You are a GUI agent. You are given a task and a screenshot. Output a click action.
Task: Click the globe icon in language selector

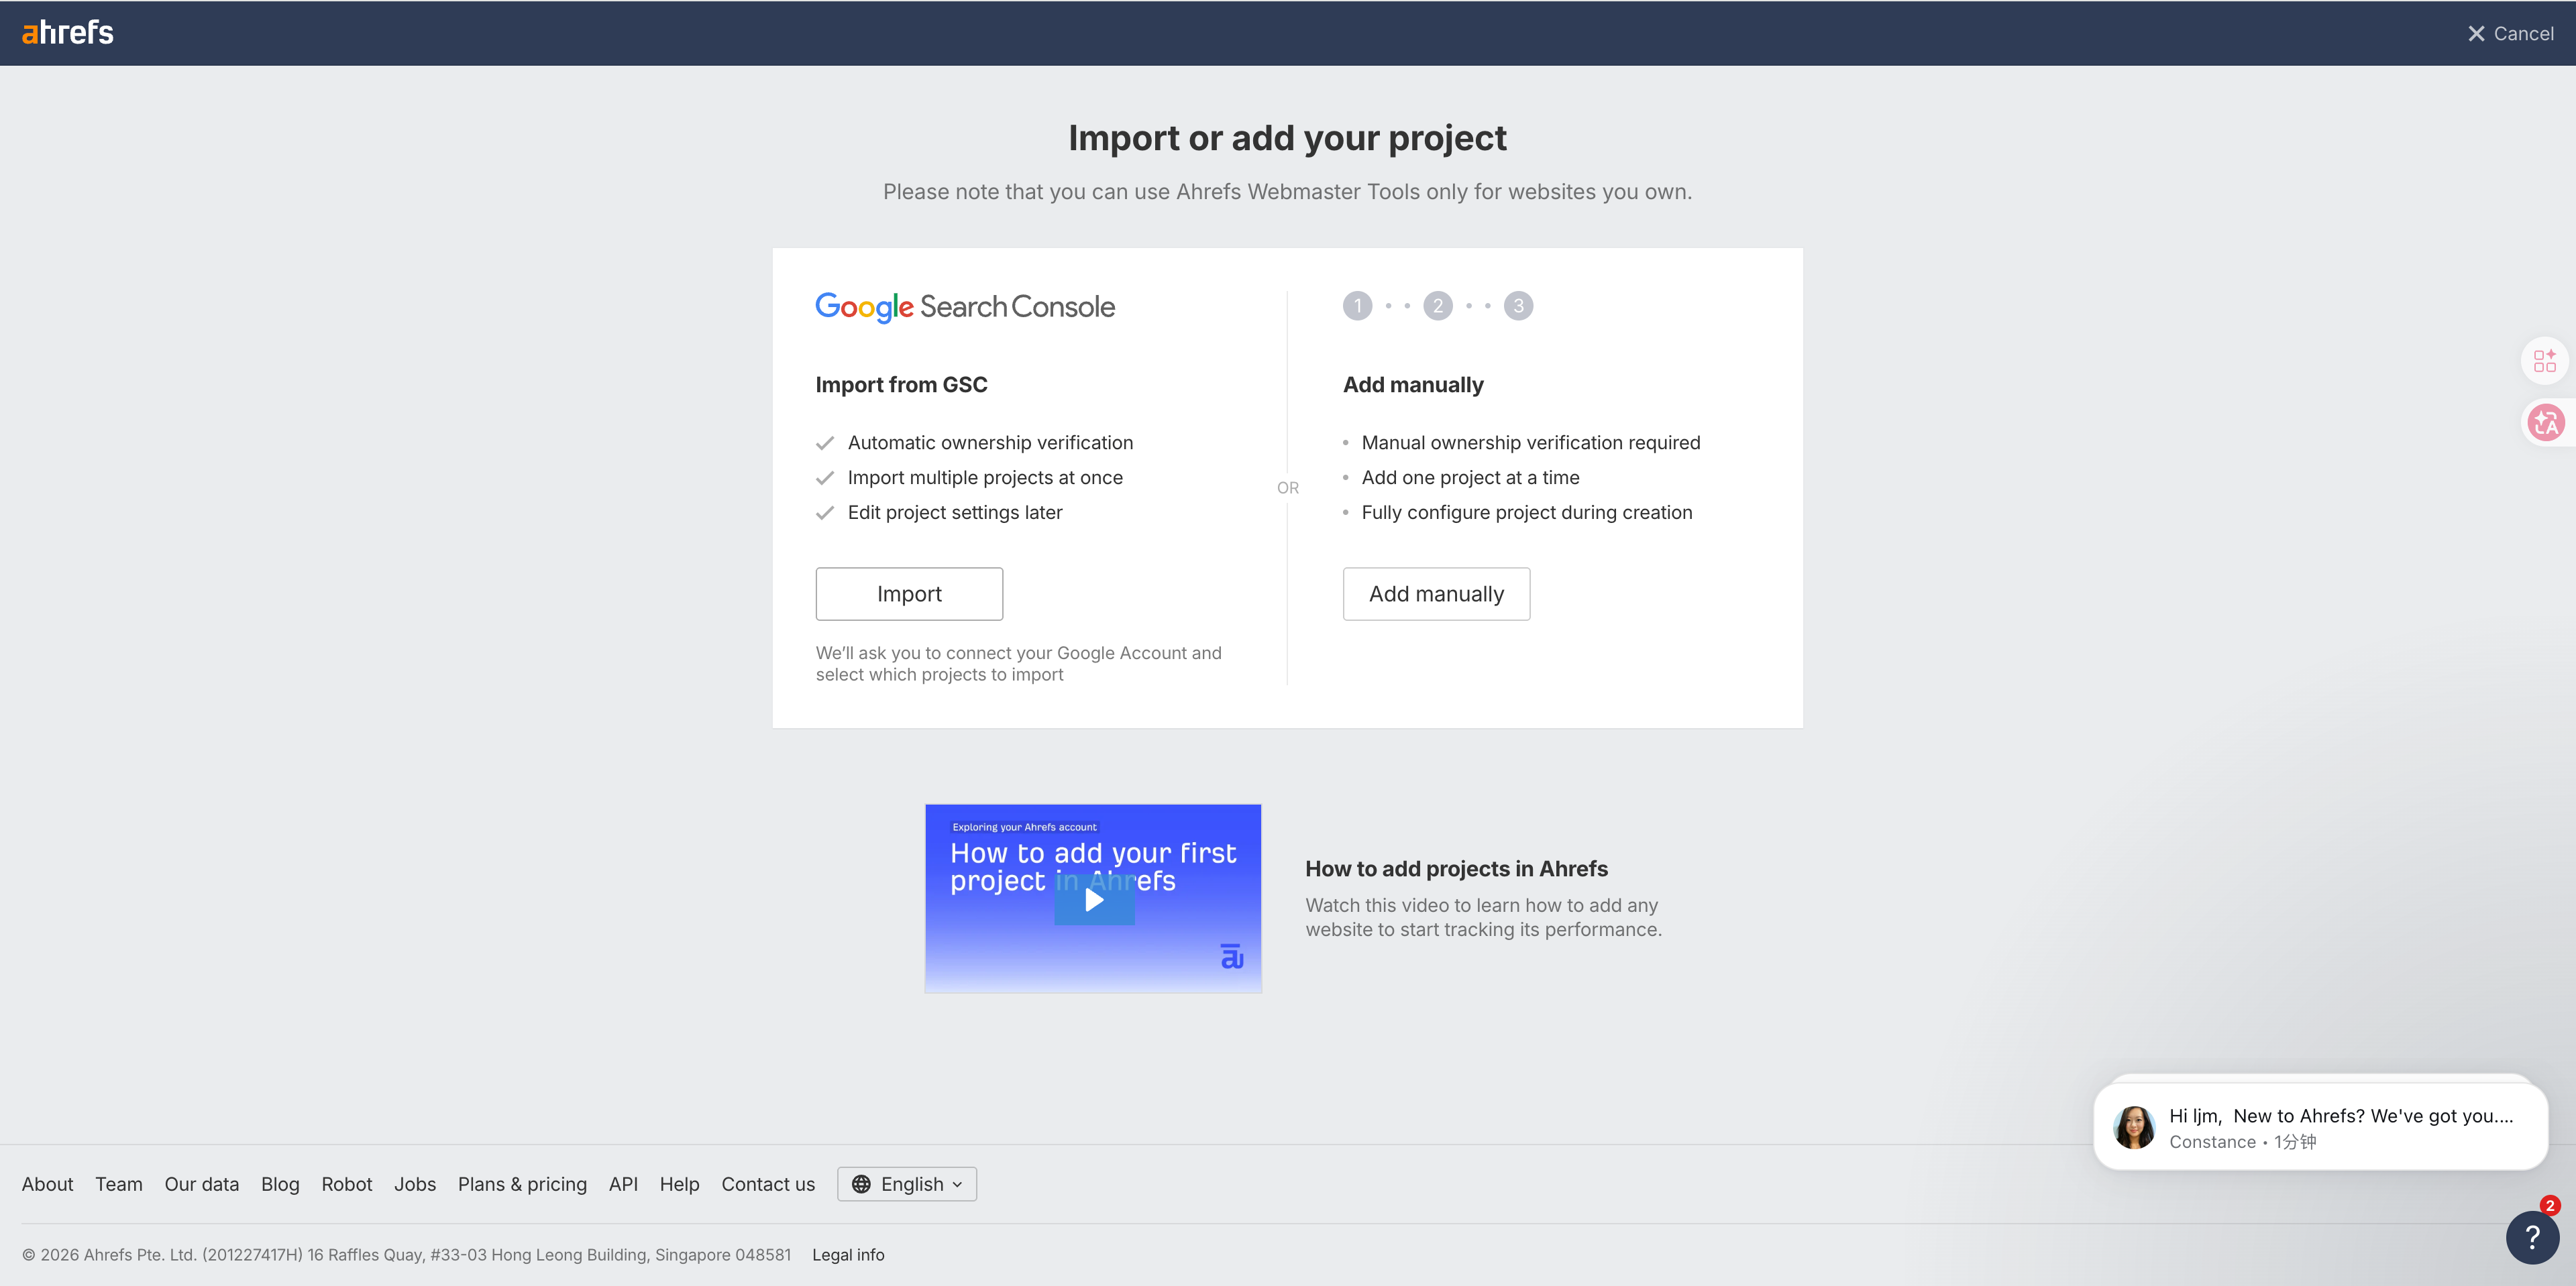861,1184
